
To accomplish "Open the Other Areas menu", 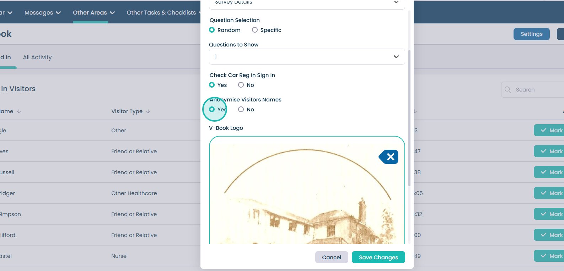I will [x=94, y=13].
